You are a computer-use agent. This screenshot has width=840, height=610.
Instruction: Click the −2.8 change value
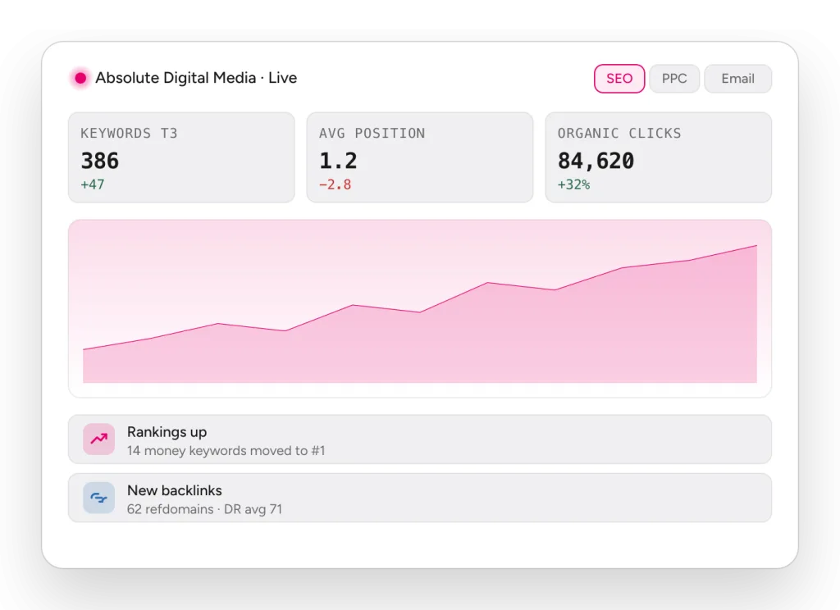point(336,184)
